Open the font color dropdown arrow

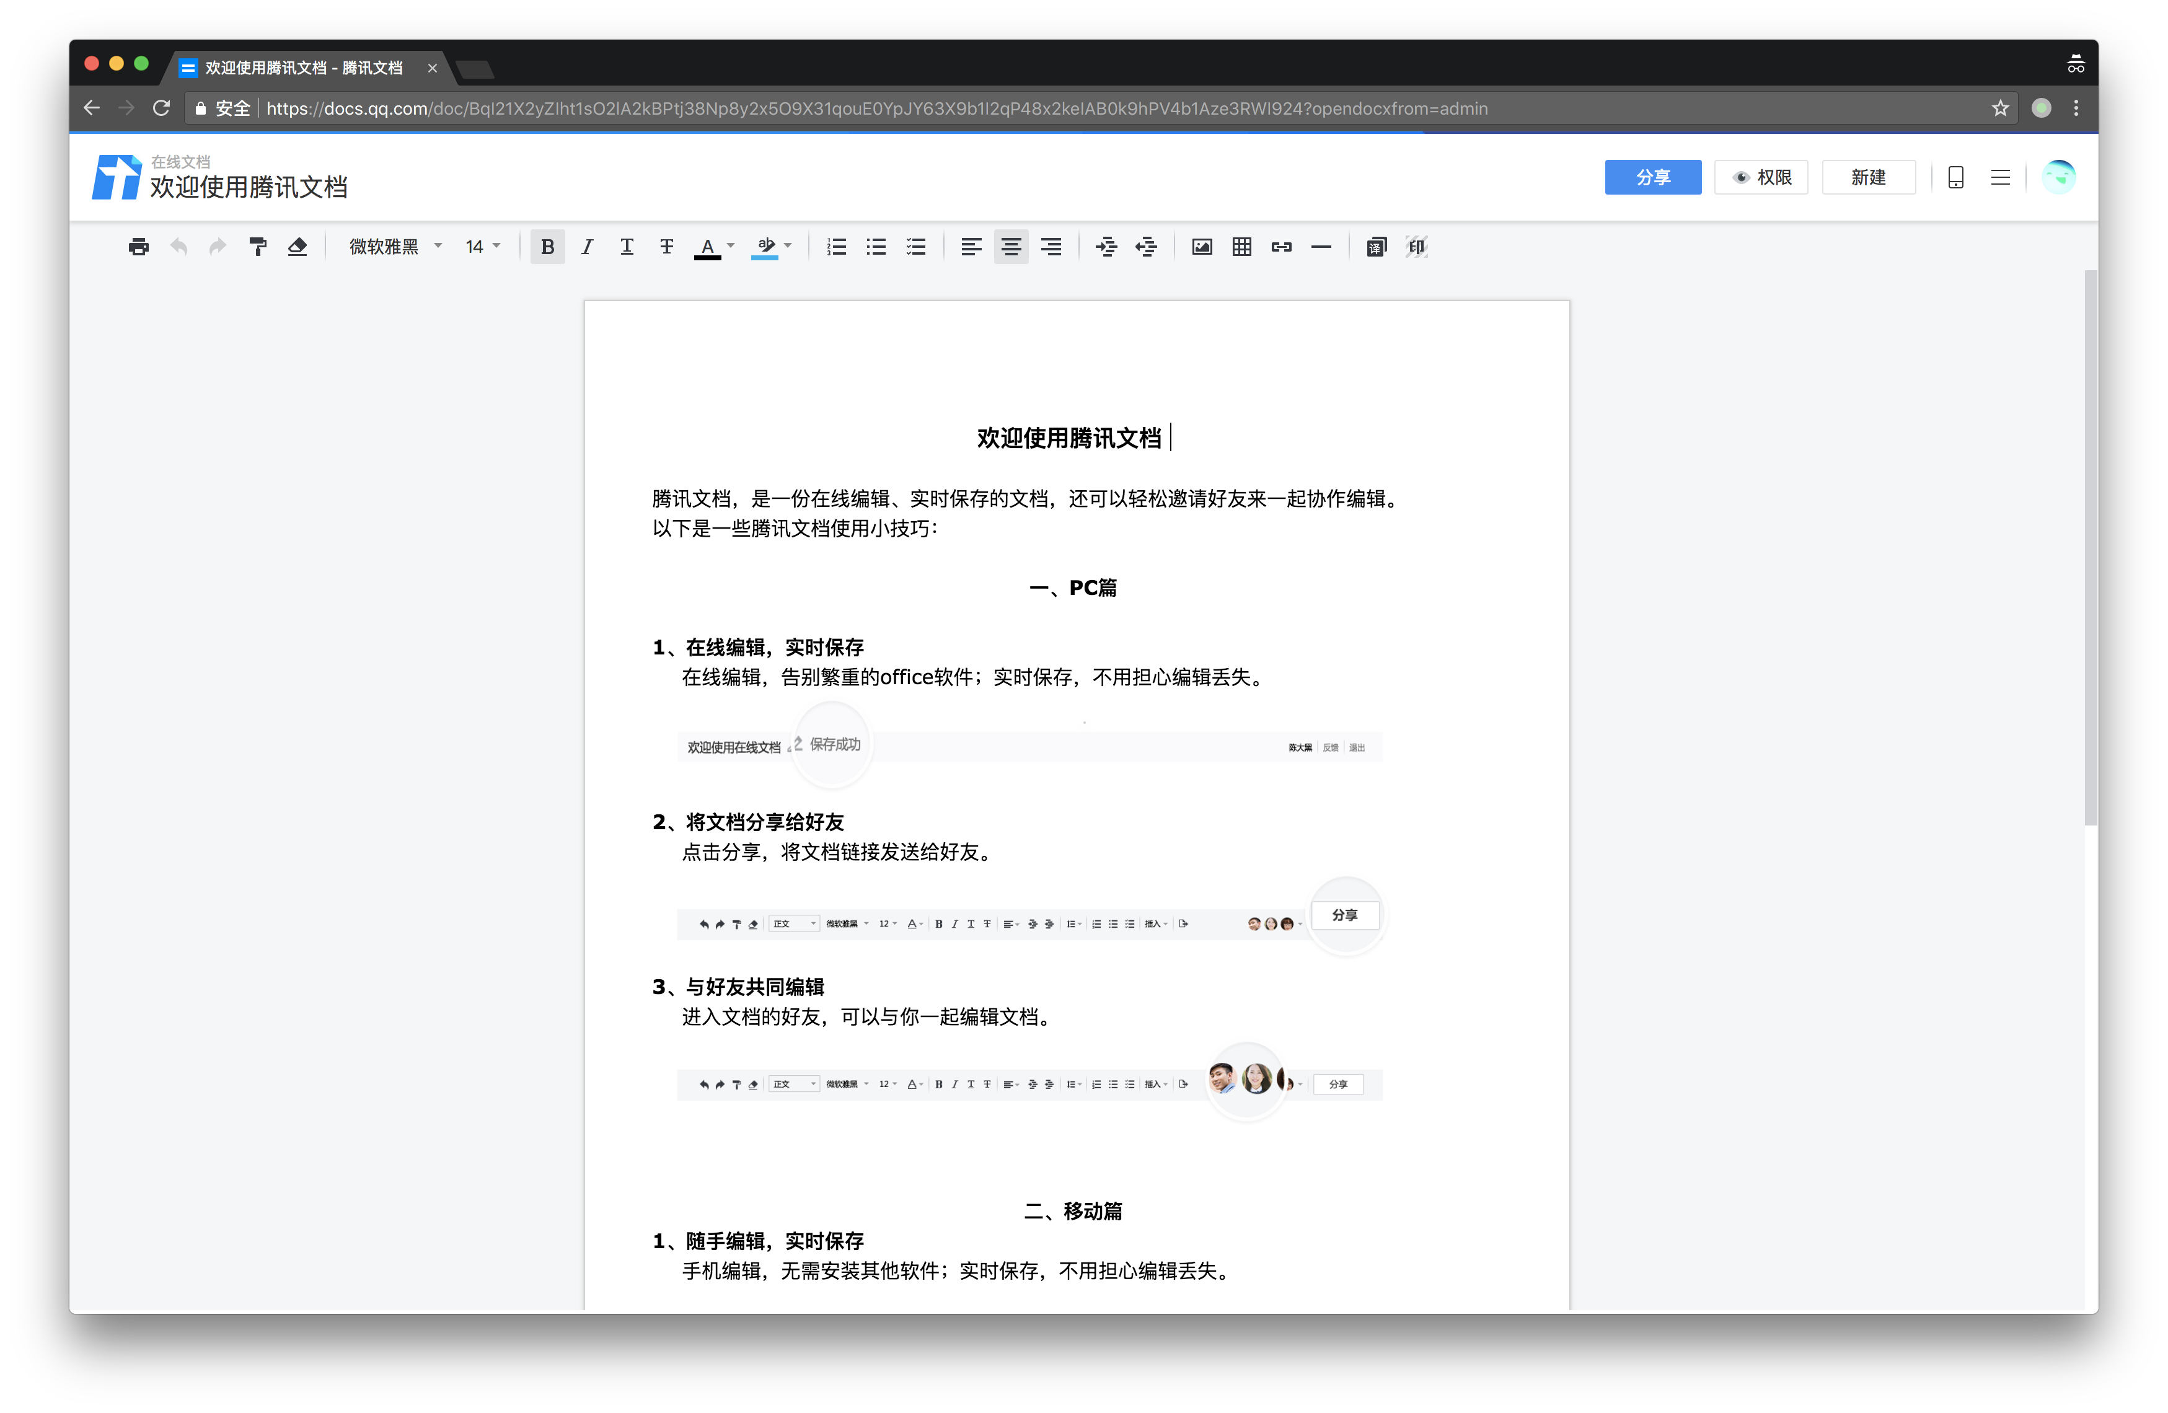(x=731, y=246)
